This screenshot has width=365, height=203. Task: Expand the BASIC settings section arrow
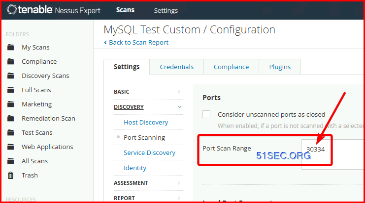point(179,92)
